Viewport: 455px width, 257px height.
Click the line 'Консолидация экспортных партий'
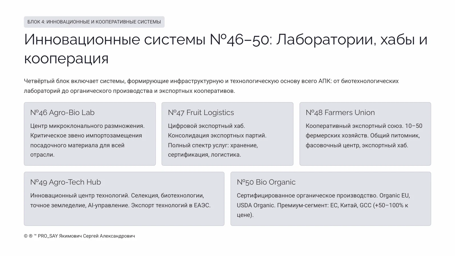point(217,136)
